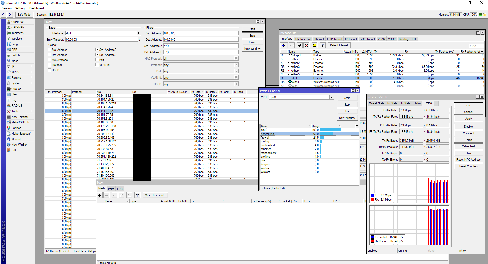This screenshot has width=488, height=264.
Task: Click the Torch Entry Timeout field
Action: [101, 40]
